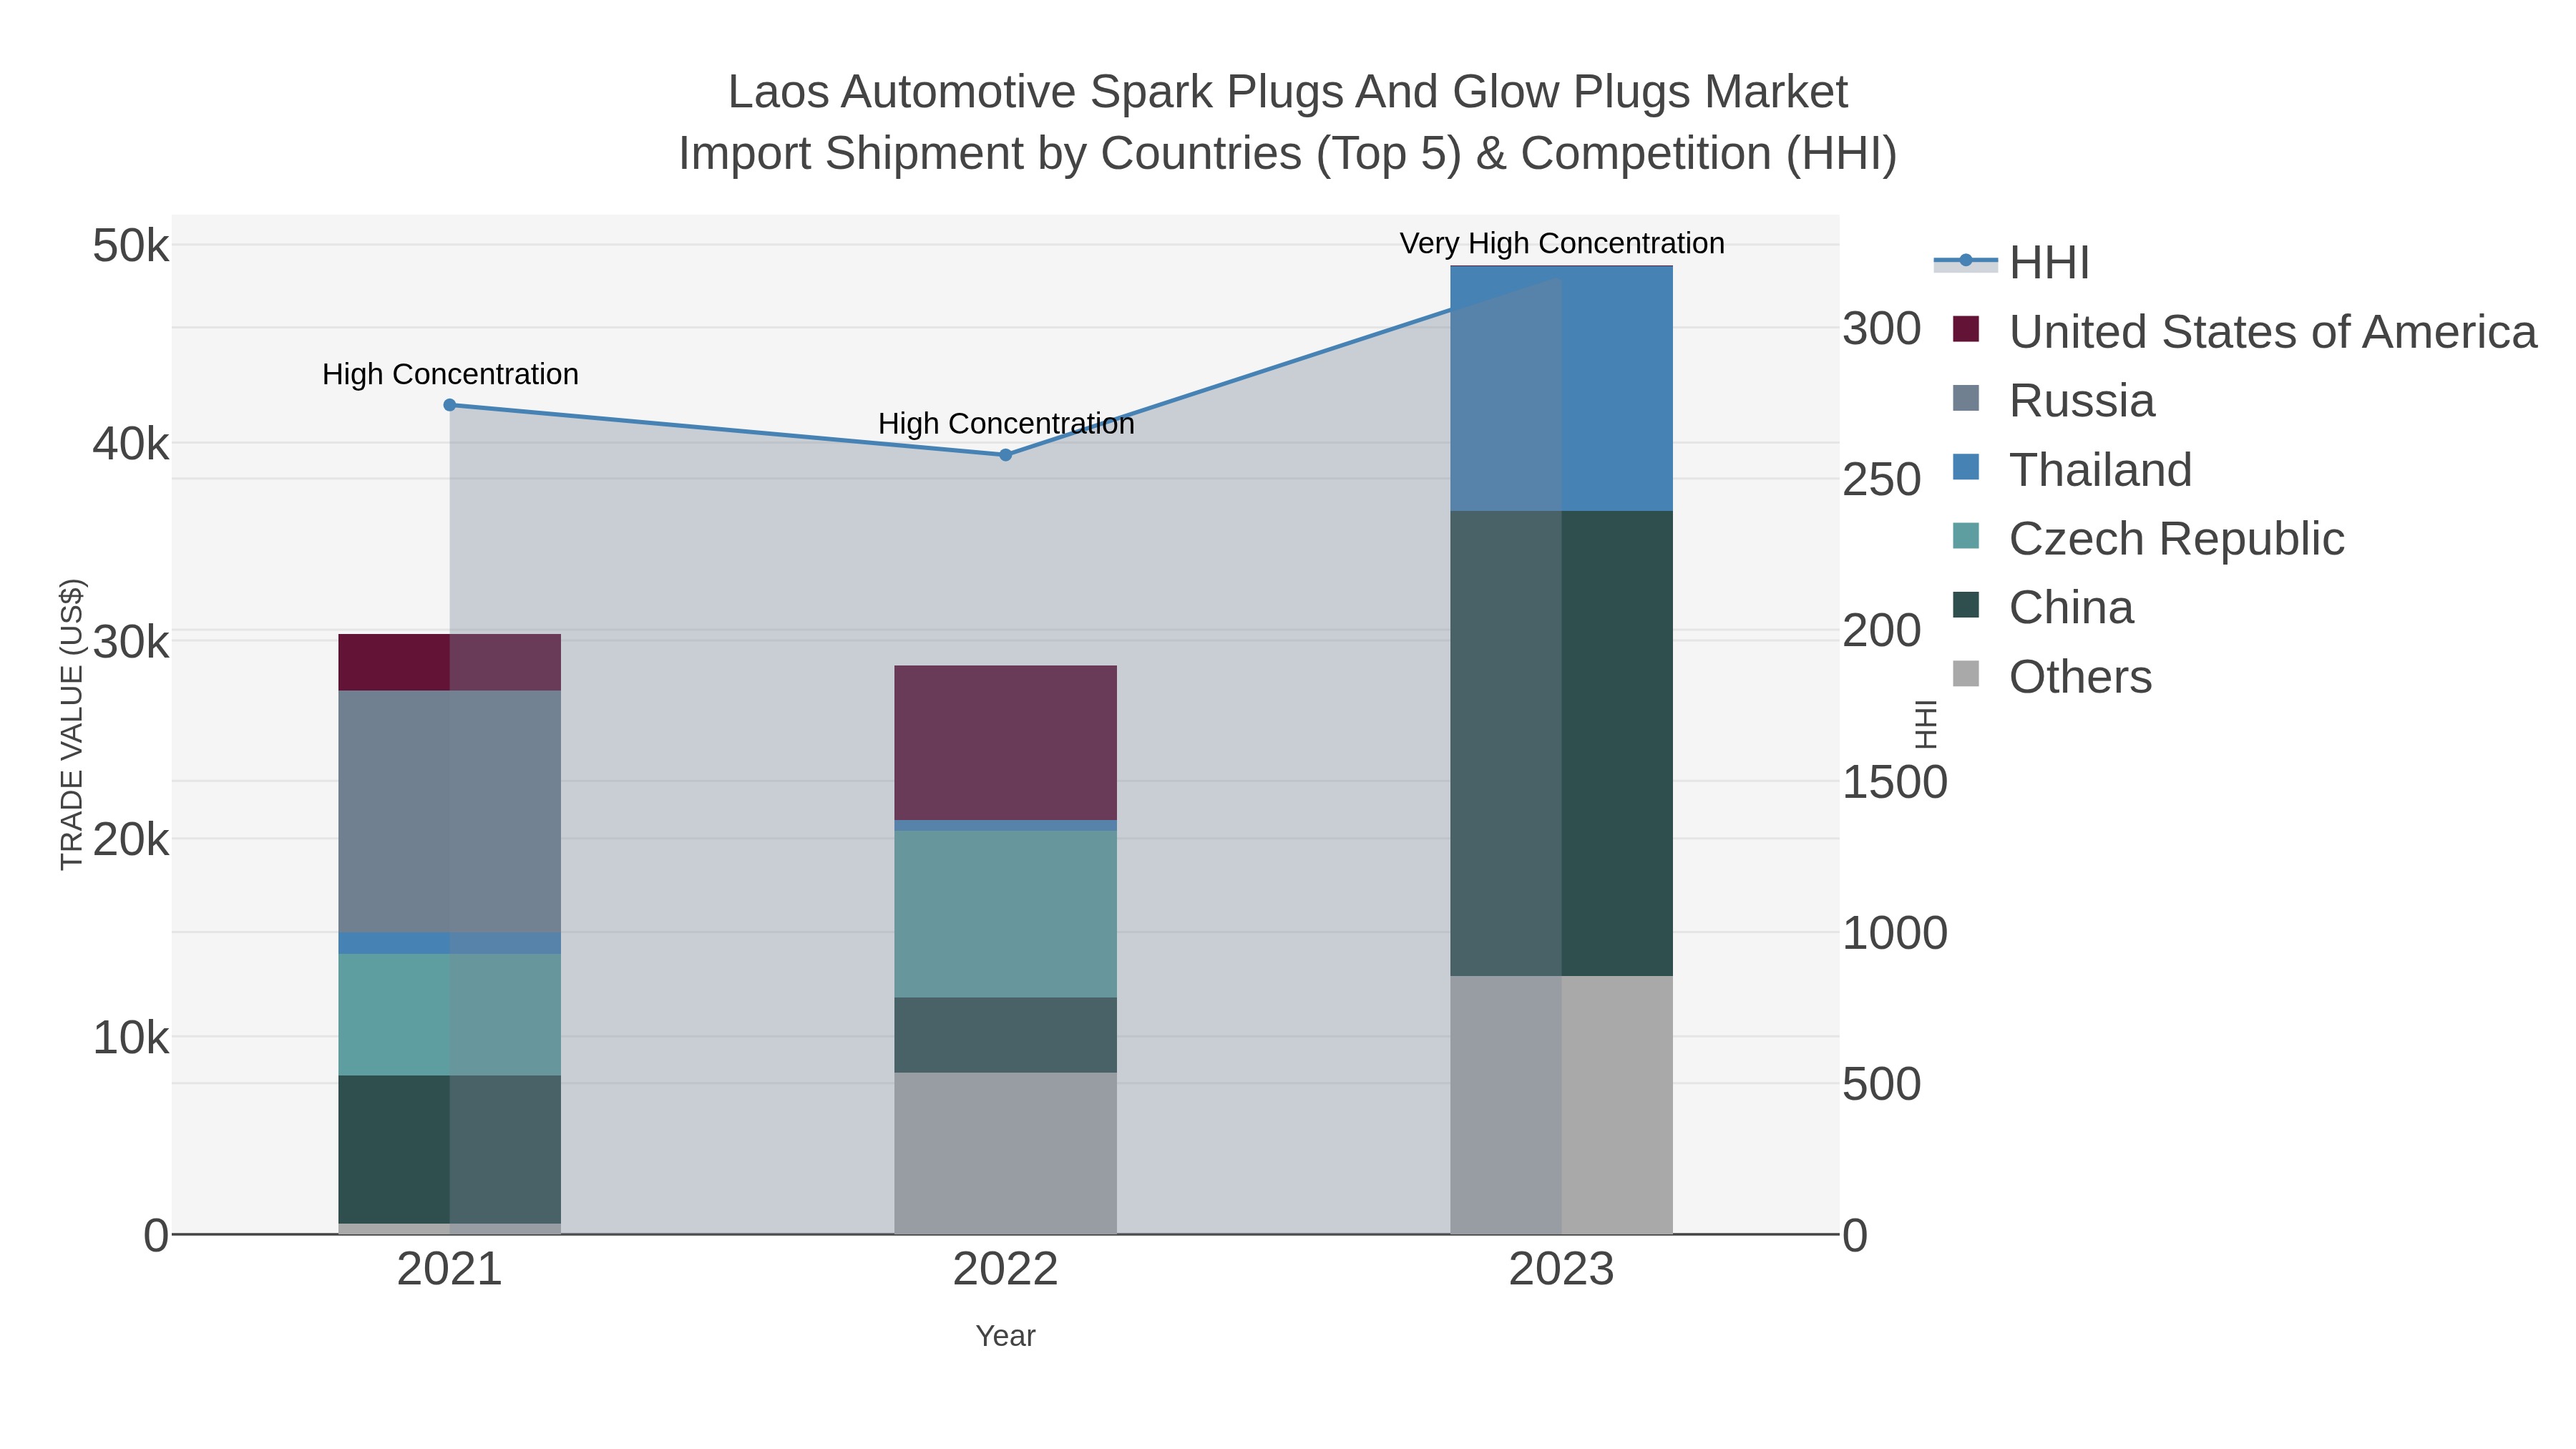The image size is (2576, 1449).
Task: Click the 2021 China bar segment
Action: tap(449, 1150)
